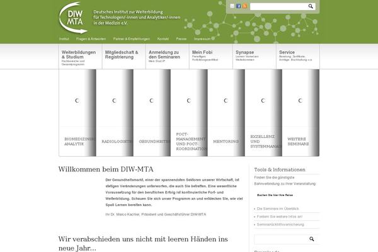Open the Service tab
The image size is (378, 252).
tap(298, 57)
